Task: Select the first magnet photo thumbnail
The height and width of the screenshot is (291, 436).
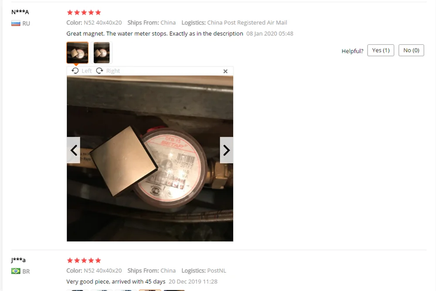Action: (77, 53)
